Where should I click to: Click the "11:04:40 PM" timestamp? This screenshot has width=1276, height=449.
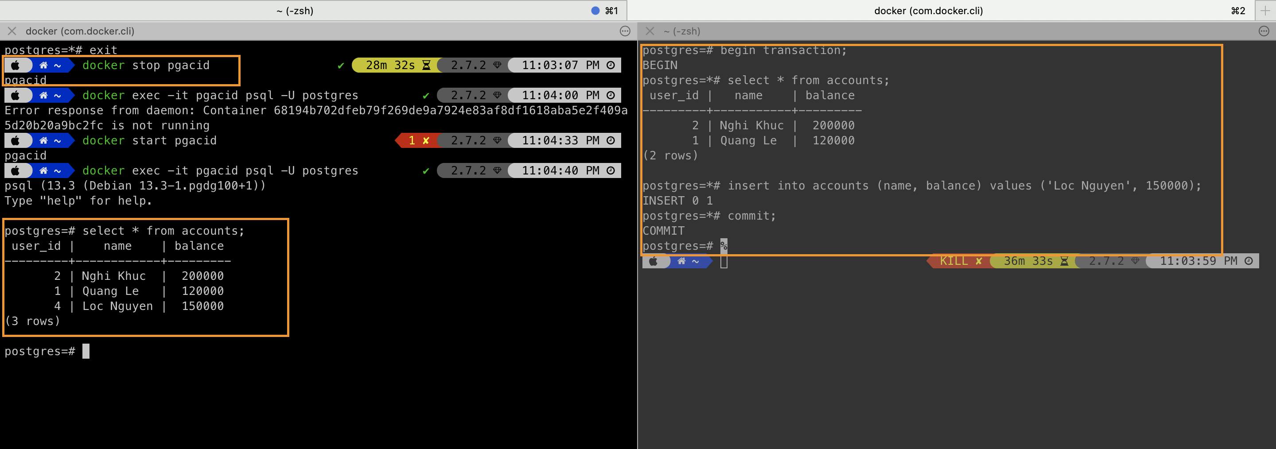click(x=561, y=170)
